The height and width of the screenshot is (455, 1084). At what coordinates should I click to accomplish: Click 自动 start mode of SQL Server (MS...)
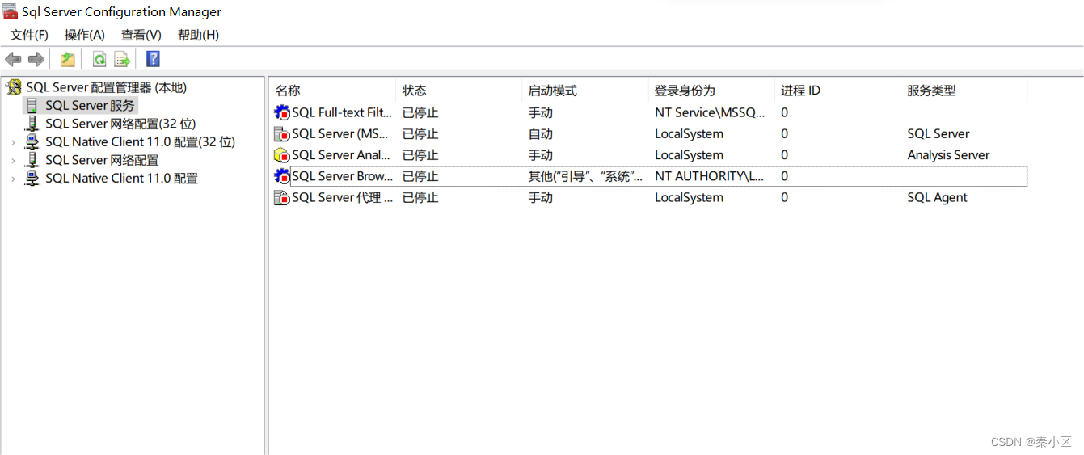point(541,134)
